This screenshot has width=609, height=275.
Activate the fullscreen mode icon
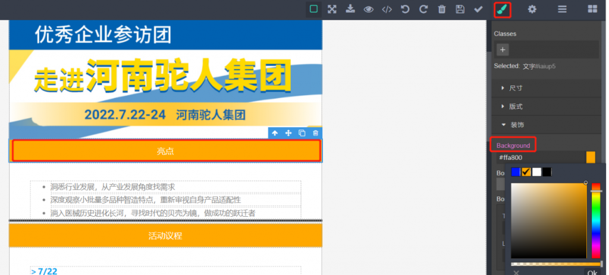(332, 10)
